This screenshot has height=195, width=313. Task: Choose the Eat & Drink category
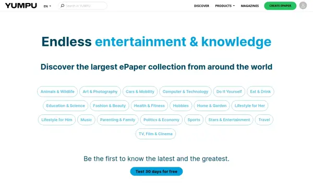pyautogui.click(x=260, y=92)
